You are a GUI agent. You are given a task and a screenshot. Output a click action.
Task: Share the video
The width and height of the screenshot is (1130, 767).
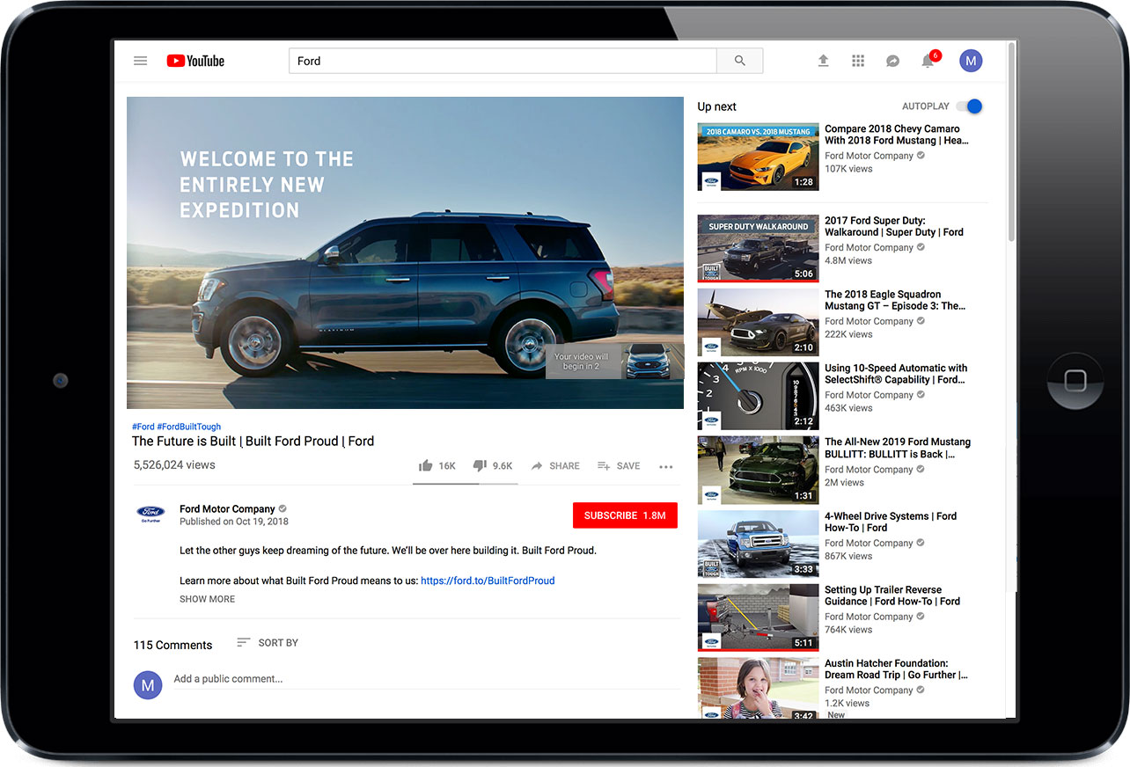tap(555, 465)
